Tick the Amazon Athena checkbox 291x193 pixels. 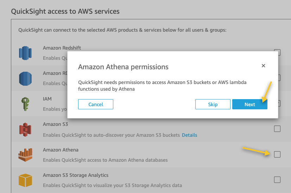pos(277,154)
